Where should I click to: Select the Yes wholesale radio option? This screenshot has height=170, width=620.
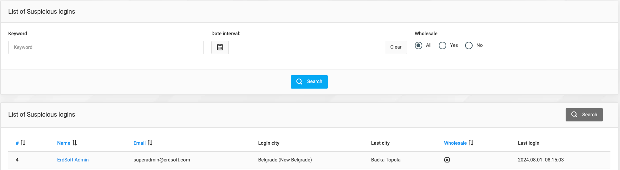pyautogui.click(x=443, y=45)
